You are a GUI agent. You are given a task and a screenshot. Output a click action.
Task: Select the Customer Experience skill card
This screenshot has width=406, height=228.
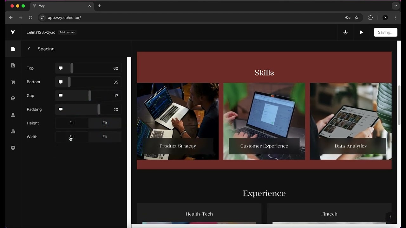[264, 121]
